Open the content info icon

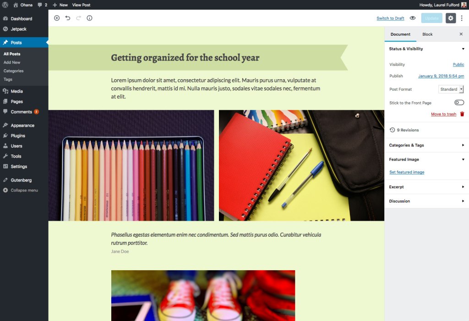(89, 18)
